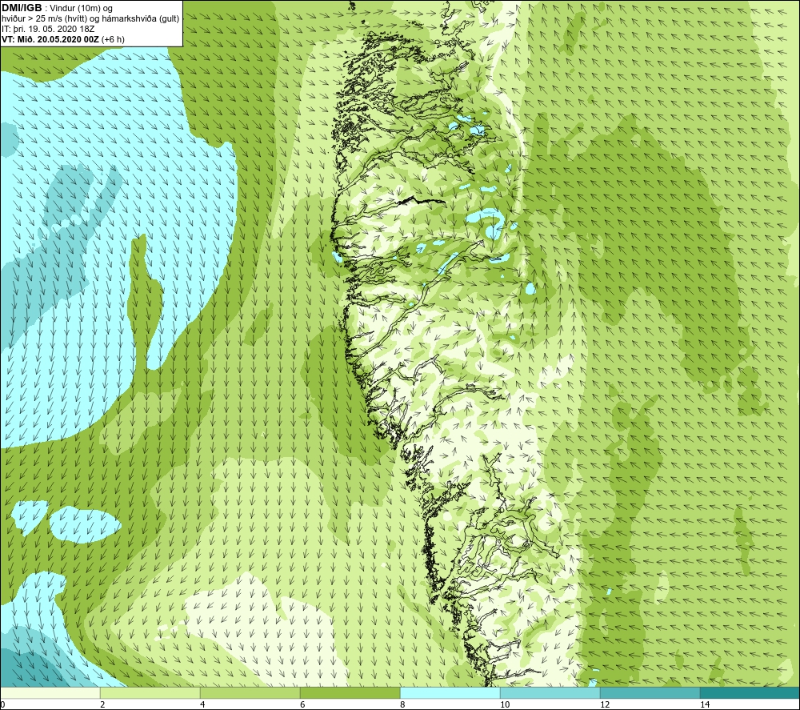Click the legend label '0'
The image size is (800, 710).
2,704
